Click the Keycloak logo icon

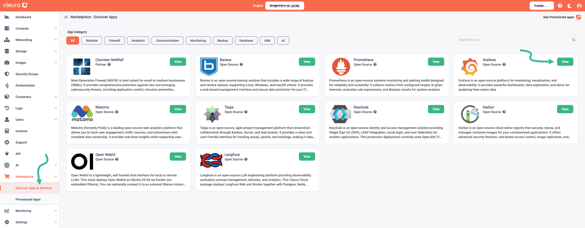click(340, 114)
